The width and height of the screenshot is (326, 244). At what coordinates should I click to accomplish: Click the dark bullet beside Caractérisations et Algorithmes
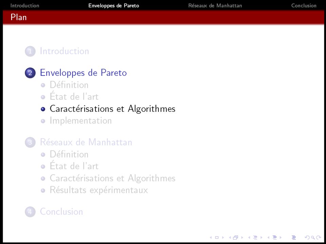[x=43, y=109]
